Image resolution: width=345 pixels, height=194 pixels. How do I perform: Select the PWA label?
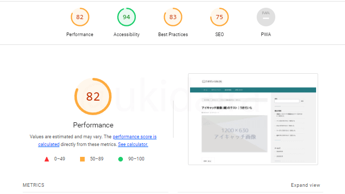[x=266, y=35]
